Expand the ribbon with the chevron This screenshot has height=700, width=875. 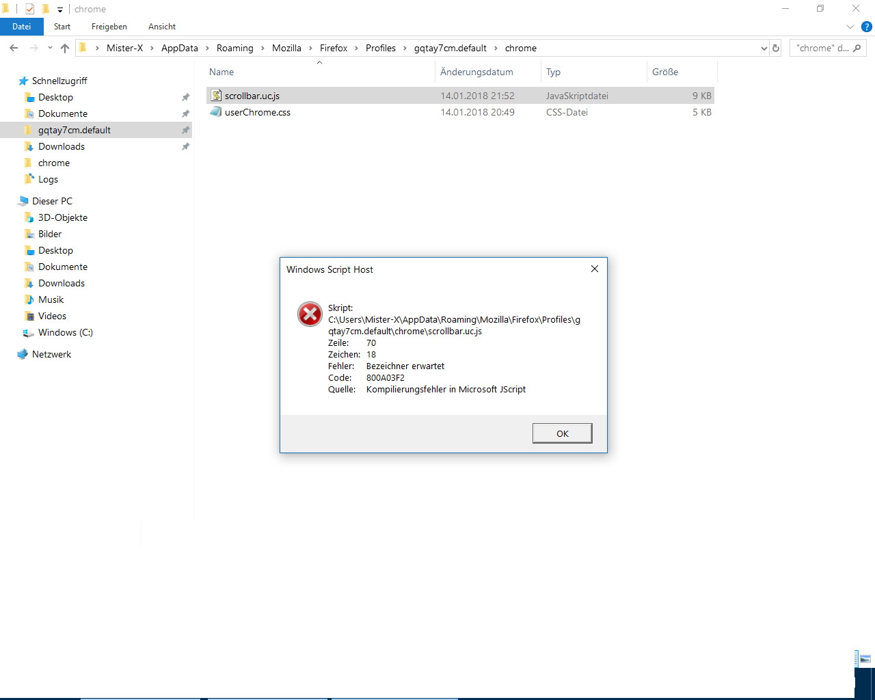pos(850,27)
